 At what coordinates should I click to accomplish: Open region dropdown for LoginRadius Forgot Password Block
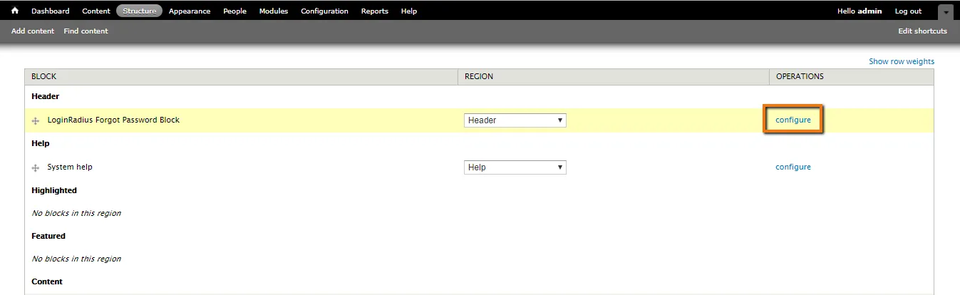[515, 120]
